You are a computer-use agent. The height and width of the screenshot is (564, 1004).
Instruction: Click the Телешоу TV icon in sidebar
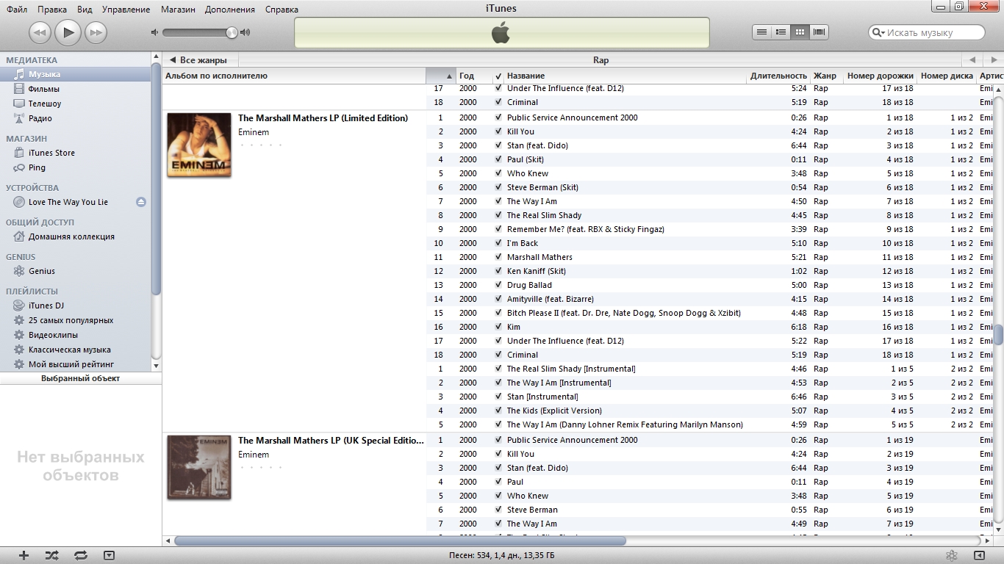pos(19,104)
